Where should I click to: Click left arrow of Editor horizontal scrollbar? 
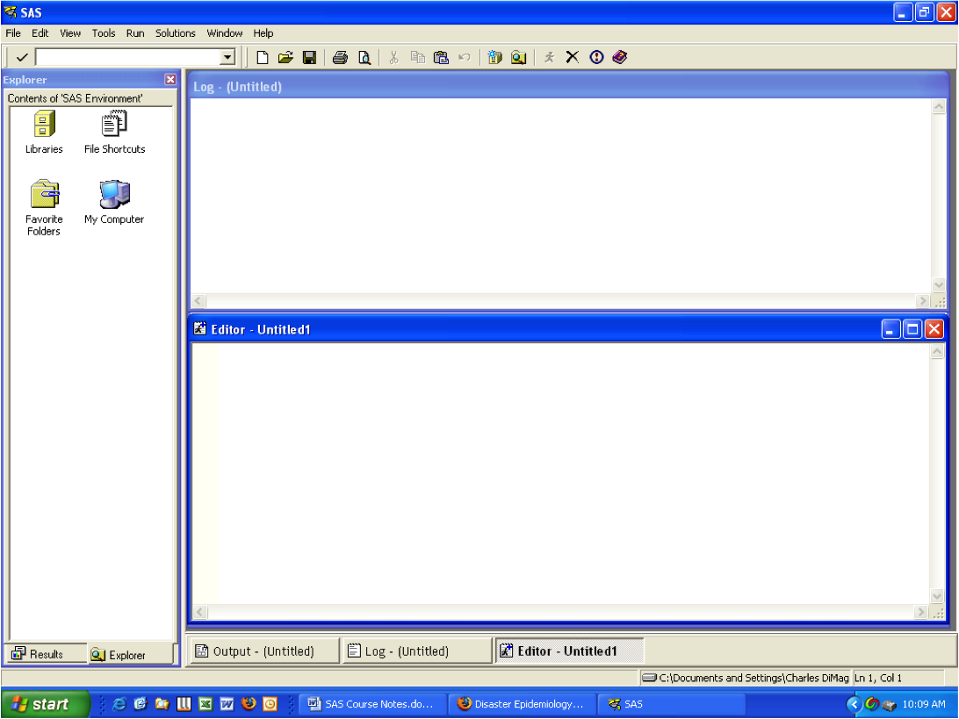click(200, 612)
